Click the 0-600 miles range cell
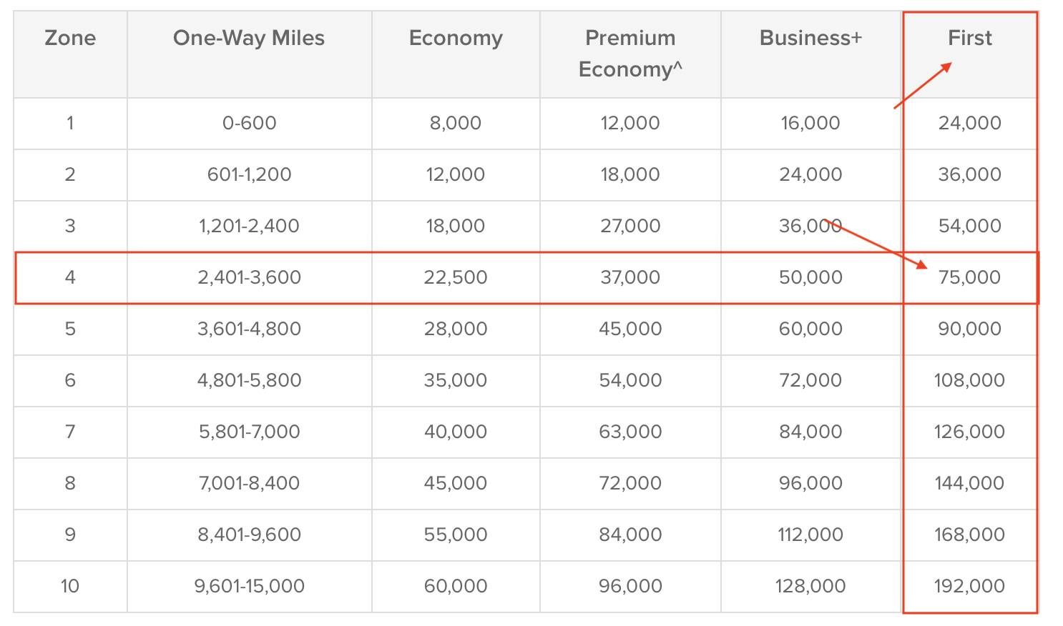 pyautogui.click(x=249, y=123)
